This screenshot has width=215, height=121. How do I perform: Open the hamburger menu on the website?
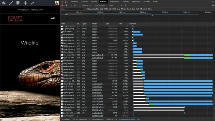click(53, 19)
